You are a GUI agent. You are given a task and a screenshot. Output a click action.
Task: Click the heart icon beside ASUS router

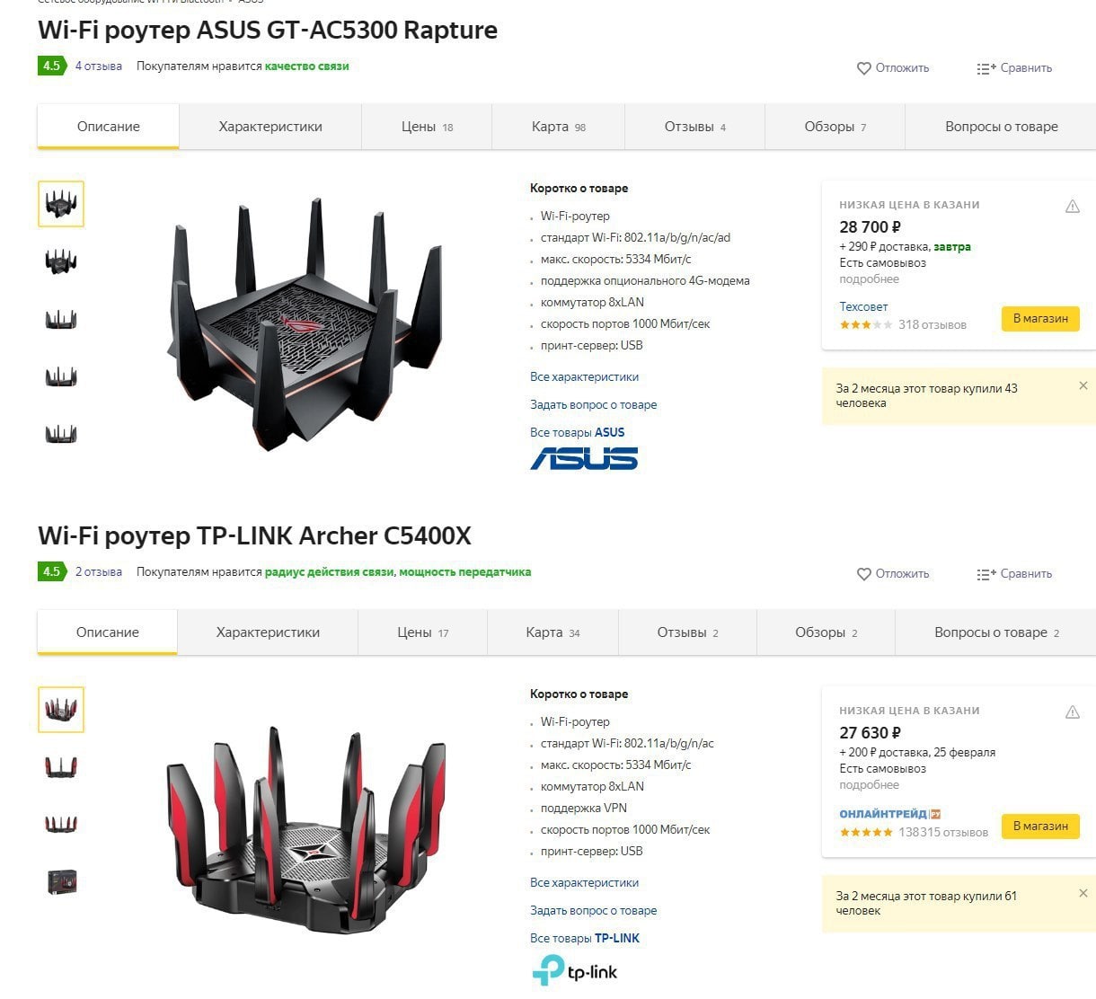(x=863, y=68)
